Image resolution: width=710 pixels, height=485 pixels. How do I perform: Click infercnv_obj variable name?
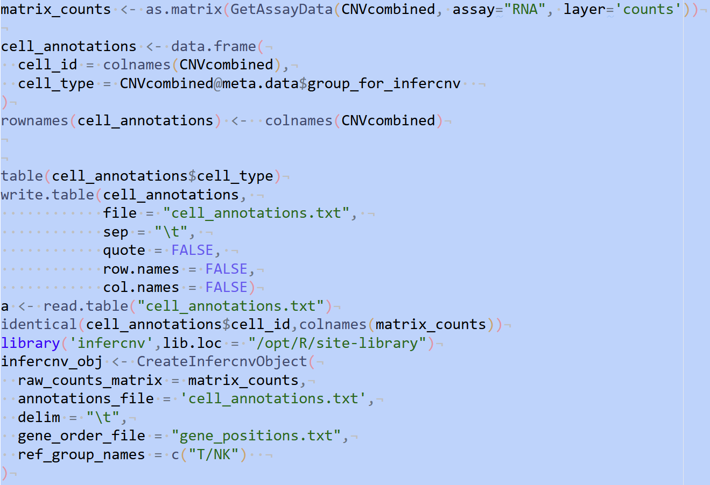click(52, 362)
